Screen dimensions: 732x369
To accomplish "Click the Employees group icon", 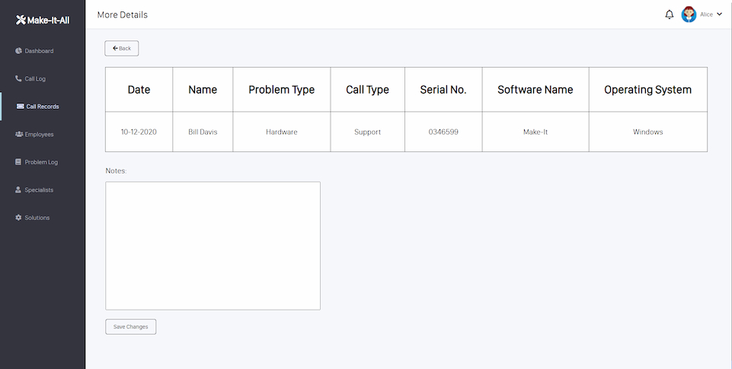I will pyautogui.click(x=19, y=135).
